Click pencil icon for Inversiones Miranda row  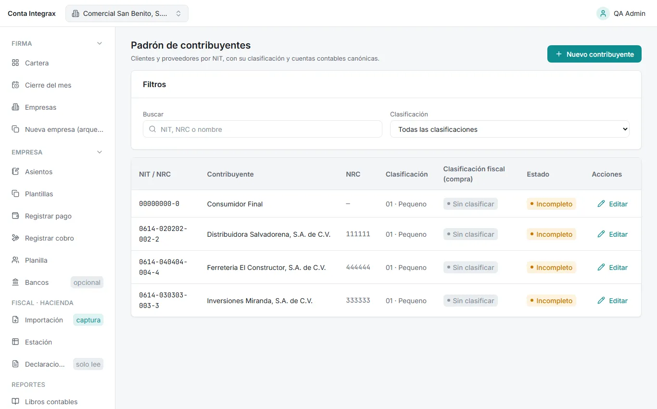[601, 301]
